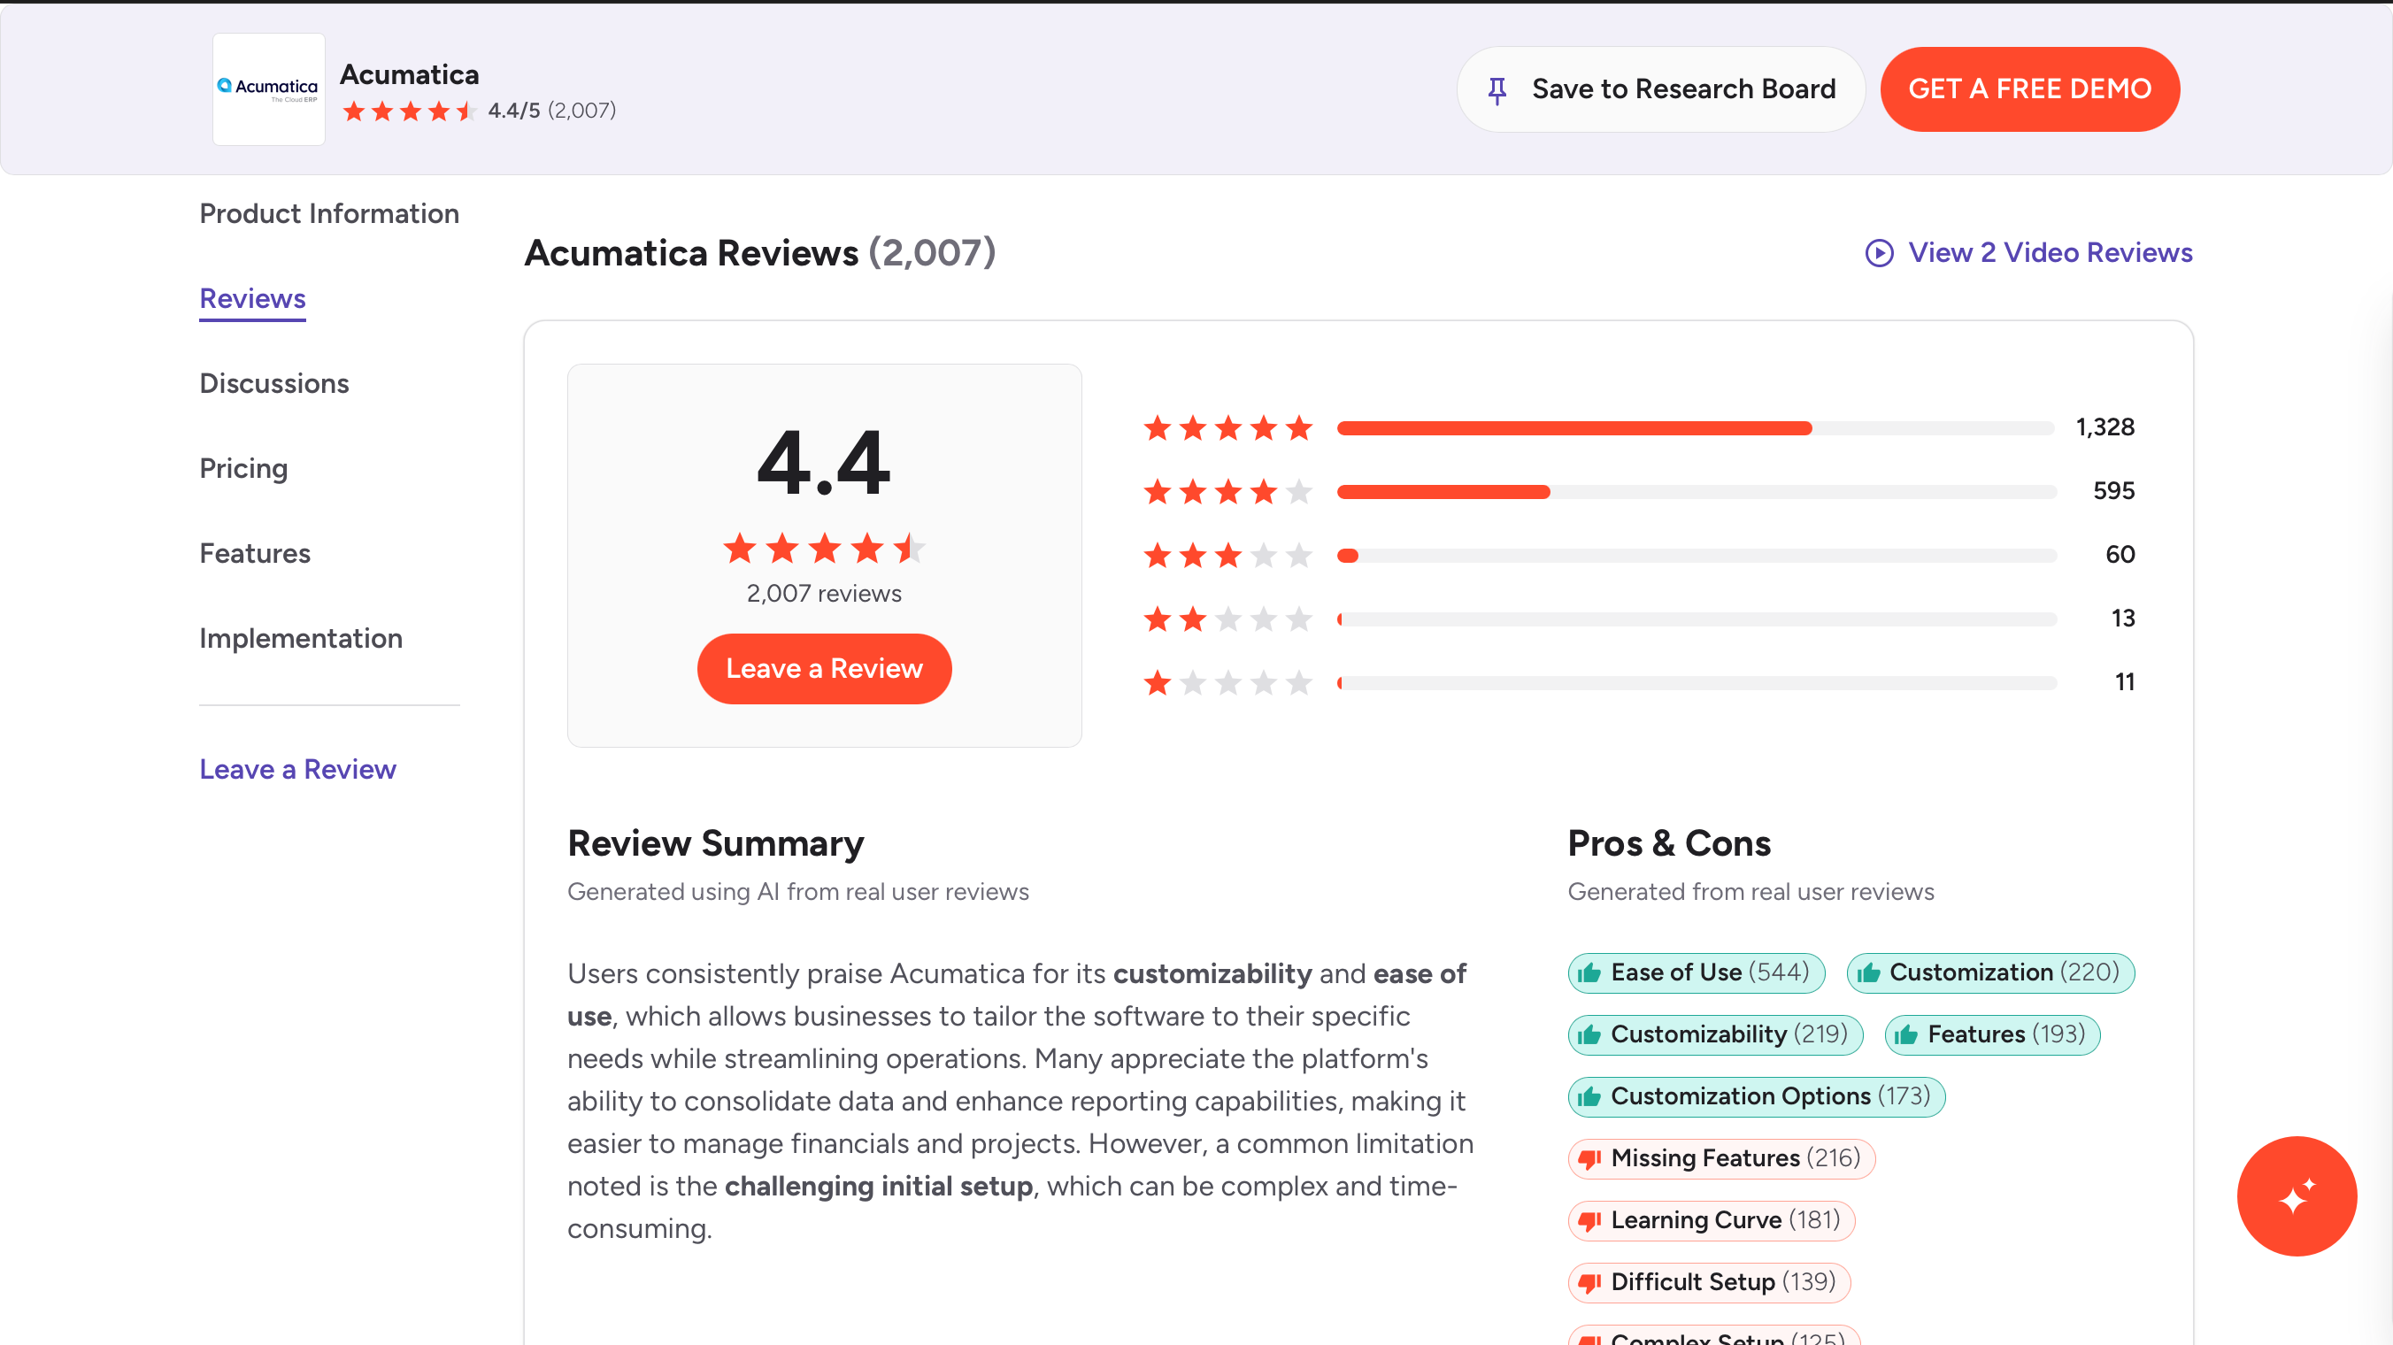Filter by the 3-star rating stars
The height and width of the screenshot is (1345, 2393).
1227,556
